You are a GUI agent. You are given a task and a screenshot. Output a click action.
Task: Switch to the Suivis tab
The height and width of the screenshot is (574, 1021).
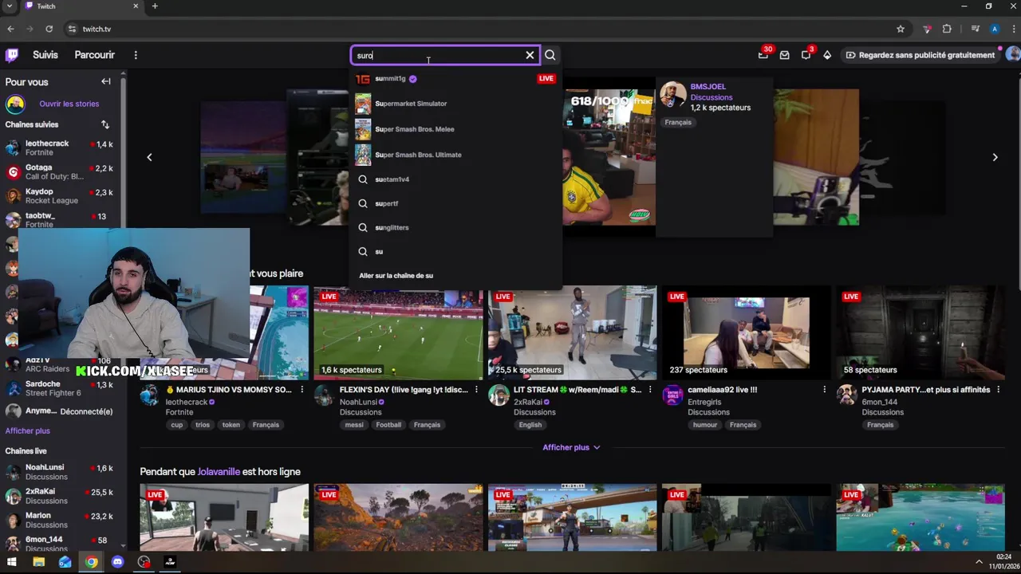pos(45,55)
